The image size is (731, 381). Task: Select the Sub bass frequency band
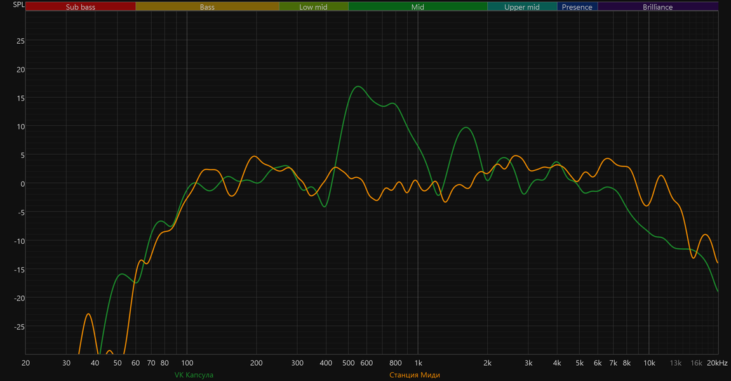point(81,7)
